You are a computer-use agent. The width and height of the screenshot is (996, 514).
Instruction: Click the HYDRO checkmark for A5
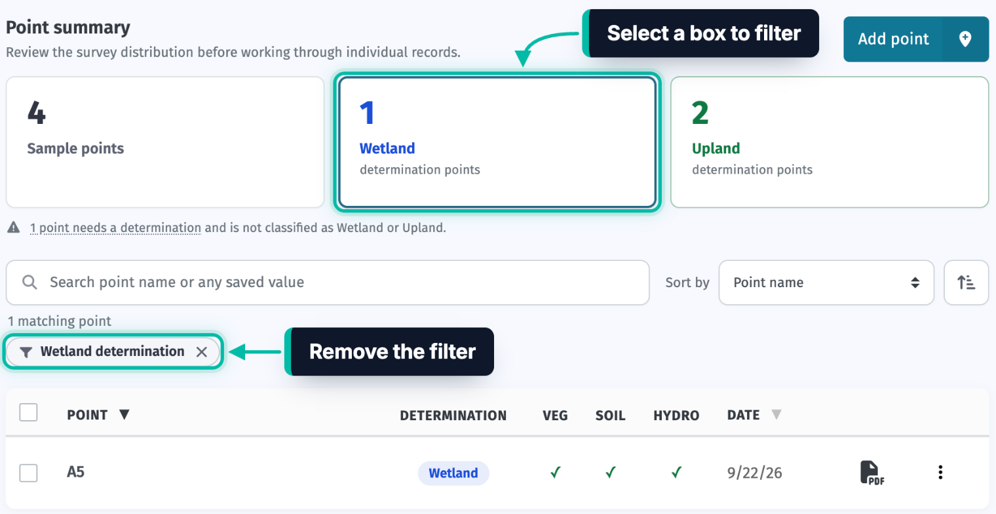click(676, 472)
